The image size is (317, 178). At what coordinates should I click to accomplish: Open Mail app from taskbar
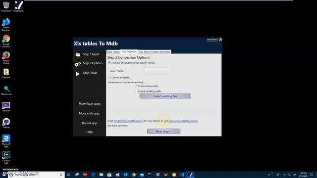point(142,175)
